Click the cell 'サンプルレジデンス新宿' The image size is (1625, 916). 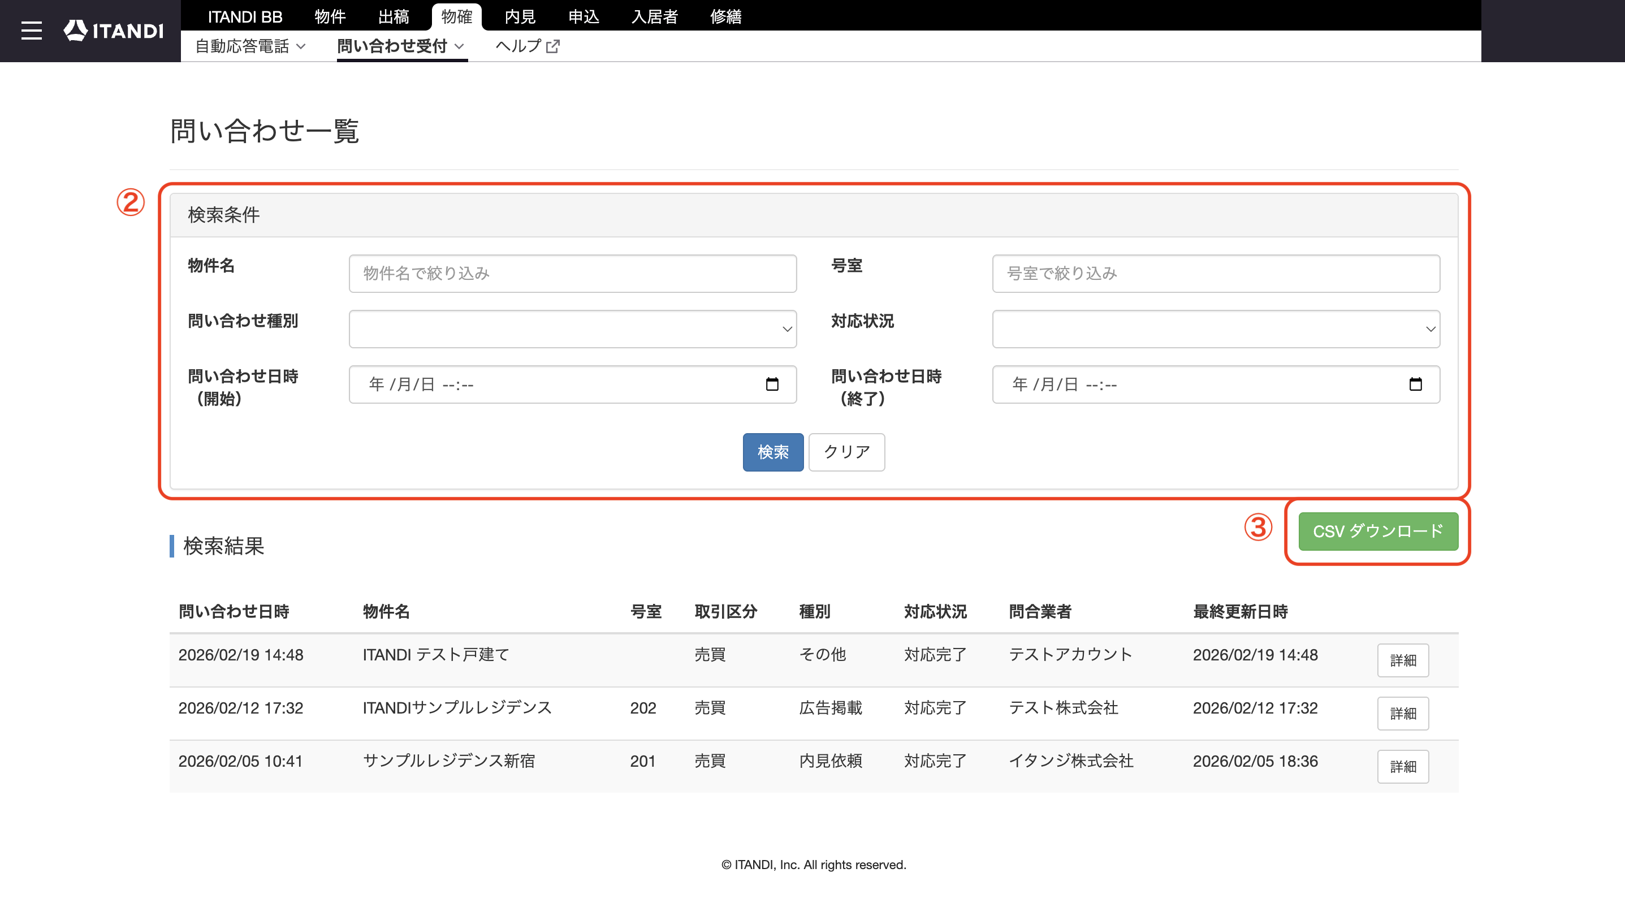(449, 761)
